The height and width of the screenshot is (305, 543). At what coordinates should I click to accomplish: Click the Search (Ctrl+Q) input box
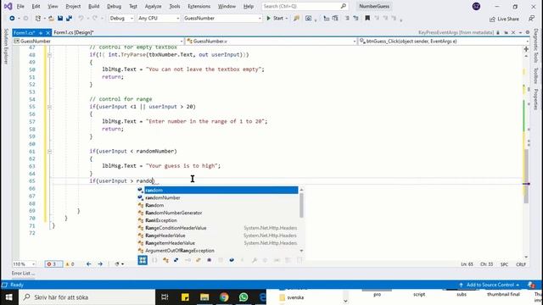(x=305, y=6)
